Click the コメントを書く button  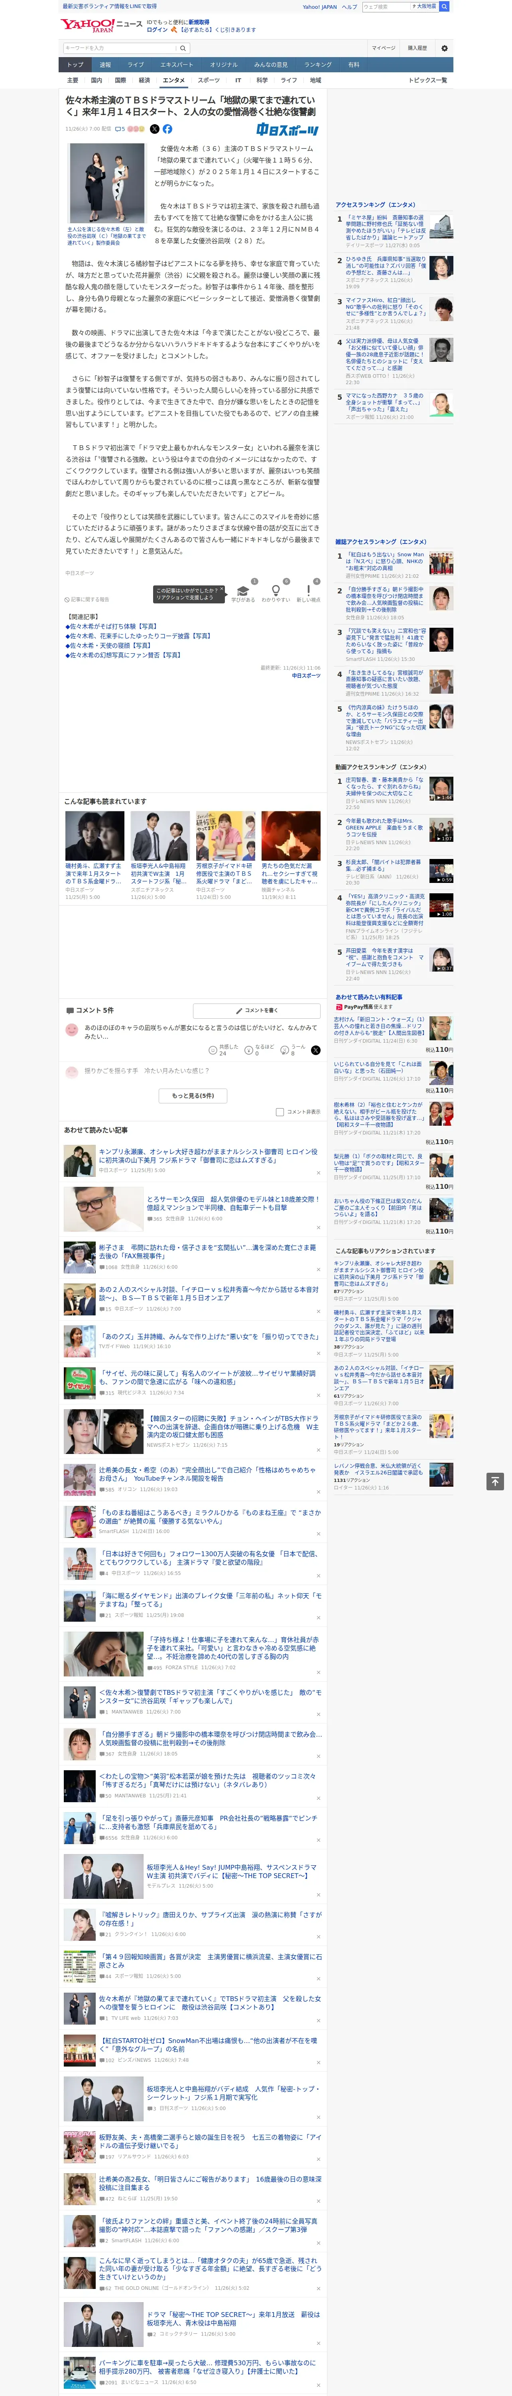pyautogui.click(x=257, y=1010)
